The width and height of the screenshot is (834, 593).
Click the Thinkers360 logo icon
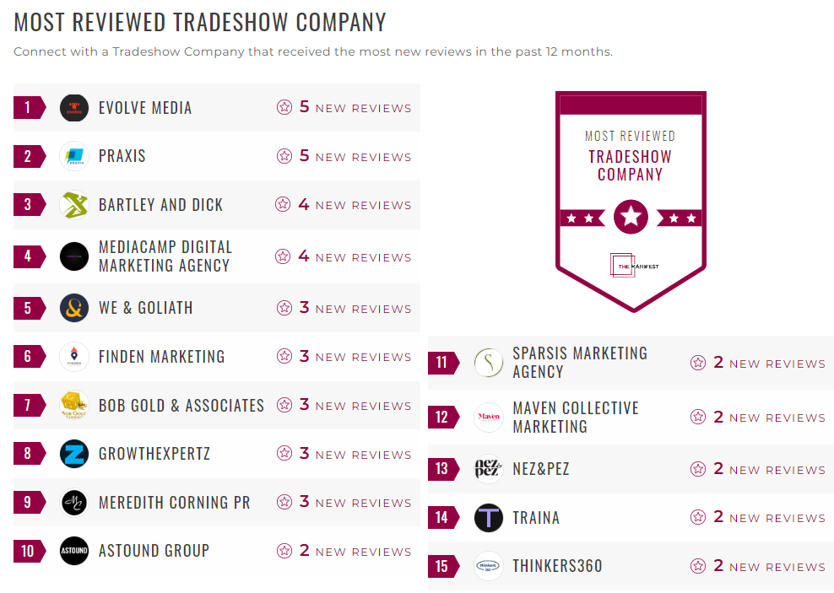click(489, 566)
